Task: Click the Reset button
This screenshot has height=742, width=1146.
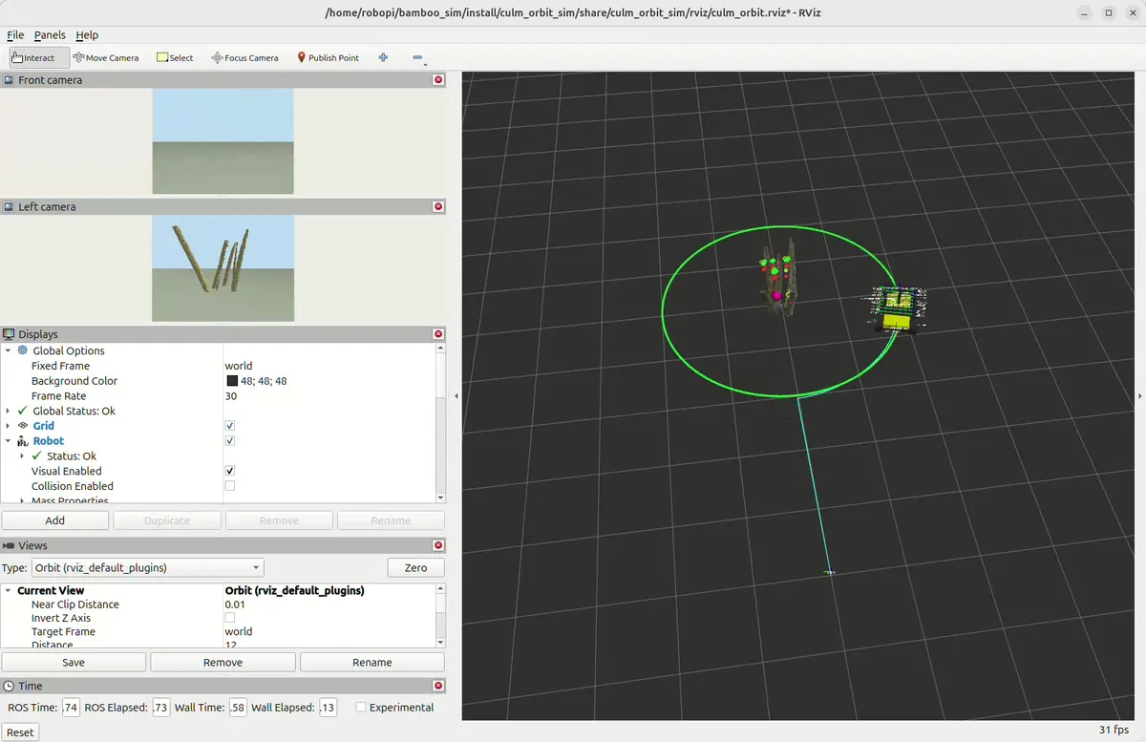Action: [x=20, y=732]
